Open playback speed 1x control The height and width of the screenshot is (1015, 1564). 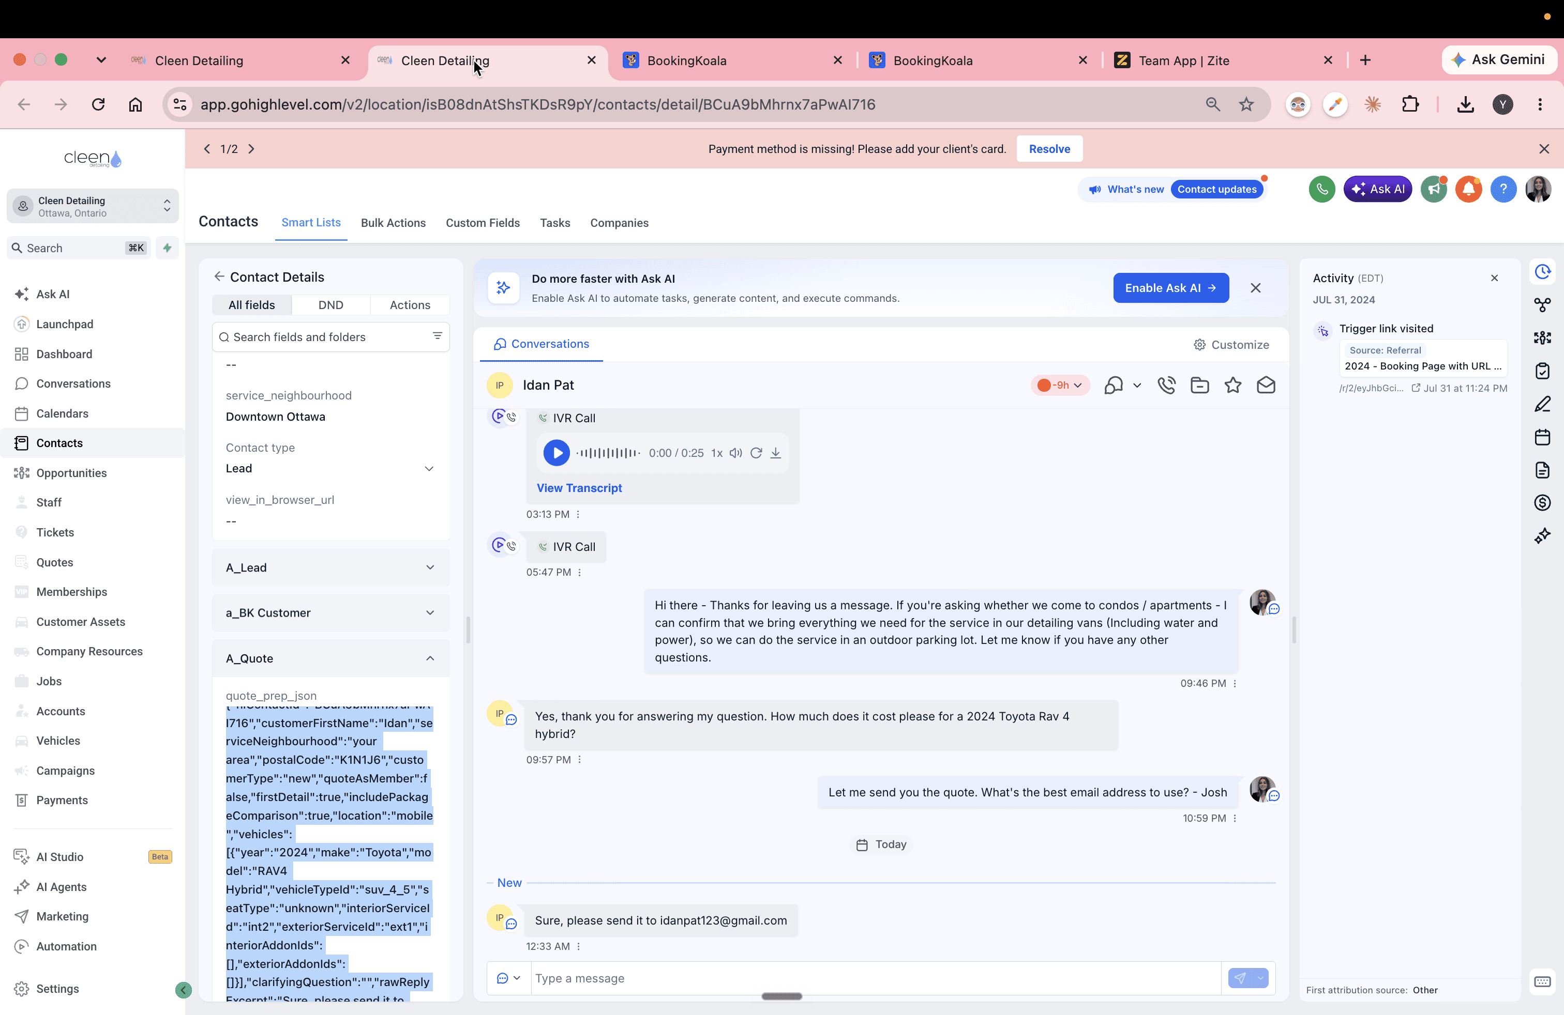pyautogui.click(x=716, y=453)
